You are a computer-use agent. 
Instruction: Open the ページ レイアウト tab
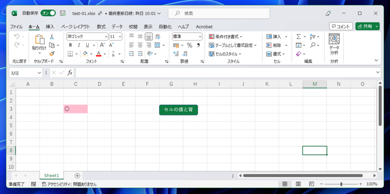75,27
